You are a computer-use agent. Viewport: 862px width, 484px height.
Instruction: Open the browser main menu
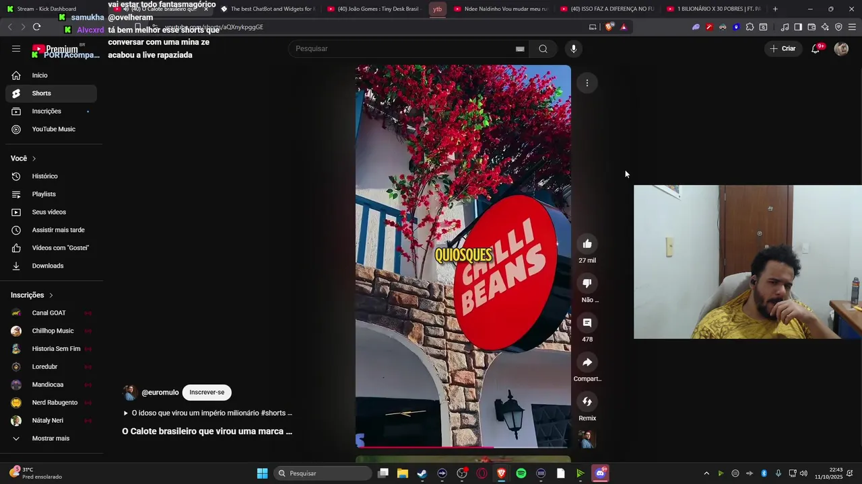click(852, 27)
